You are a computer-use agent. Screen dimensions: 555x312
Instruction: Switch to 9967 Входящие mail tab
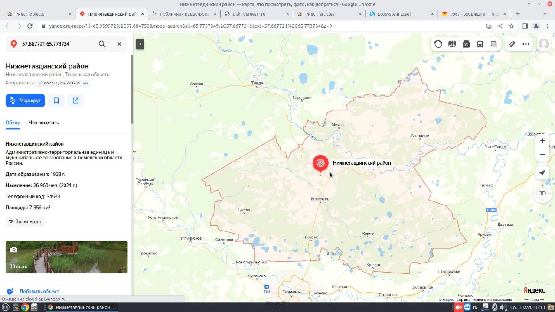pos(473,14)
